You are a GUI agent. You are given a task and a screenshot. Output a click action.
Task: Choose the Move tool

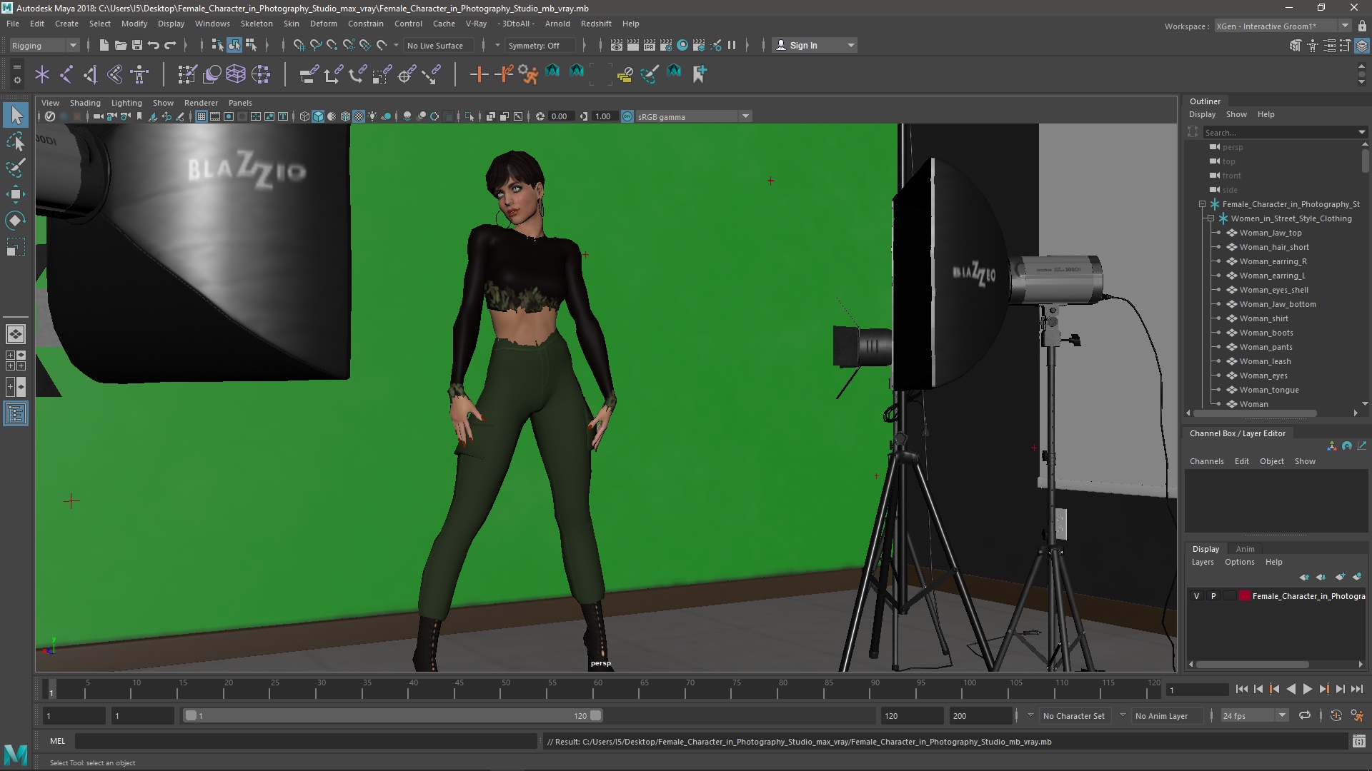tap(16, 194)
